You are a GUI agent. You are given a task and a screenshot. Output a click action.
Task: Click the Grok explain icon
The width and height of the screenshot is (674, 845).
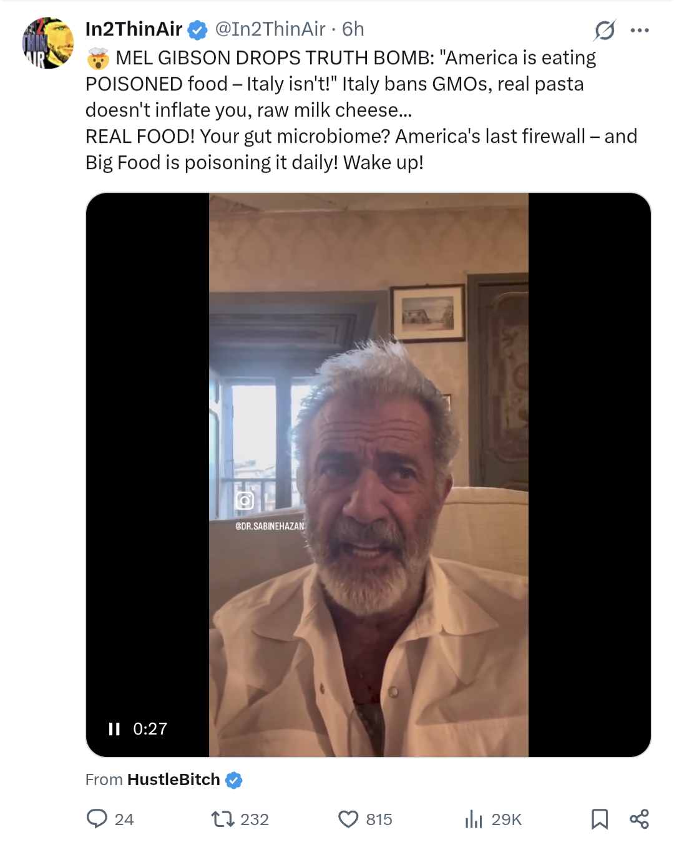pyautogui.click(x=605, y=30)
